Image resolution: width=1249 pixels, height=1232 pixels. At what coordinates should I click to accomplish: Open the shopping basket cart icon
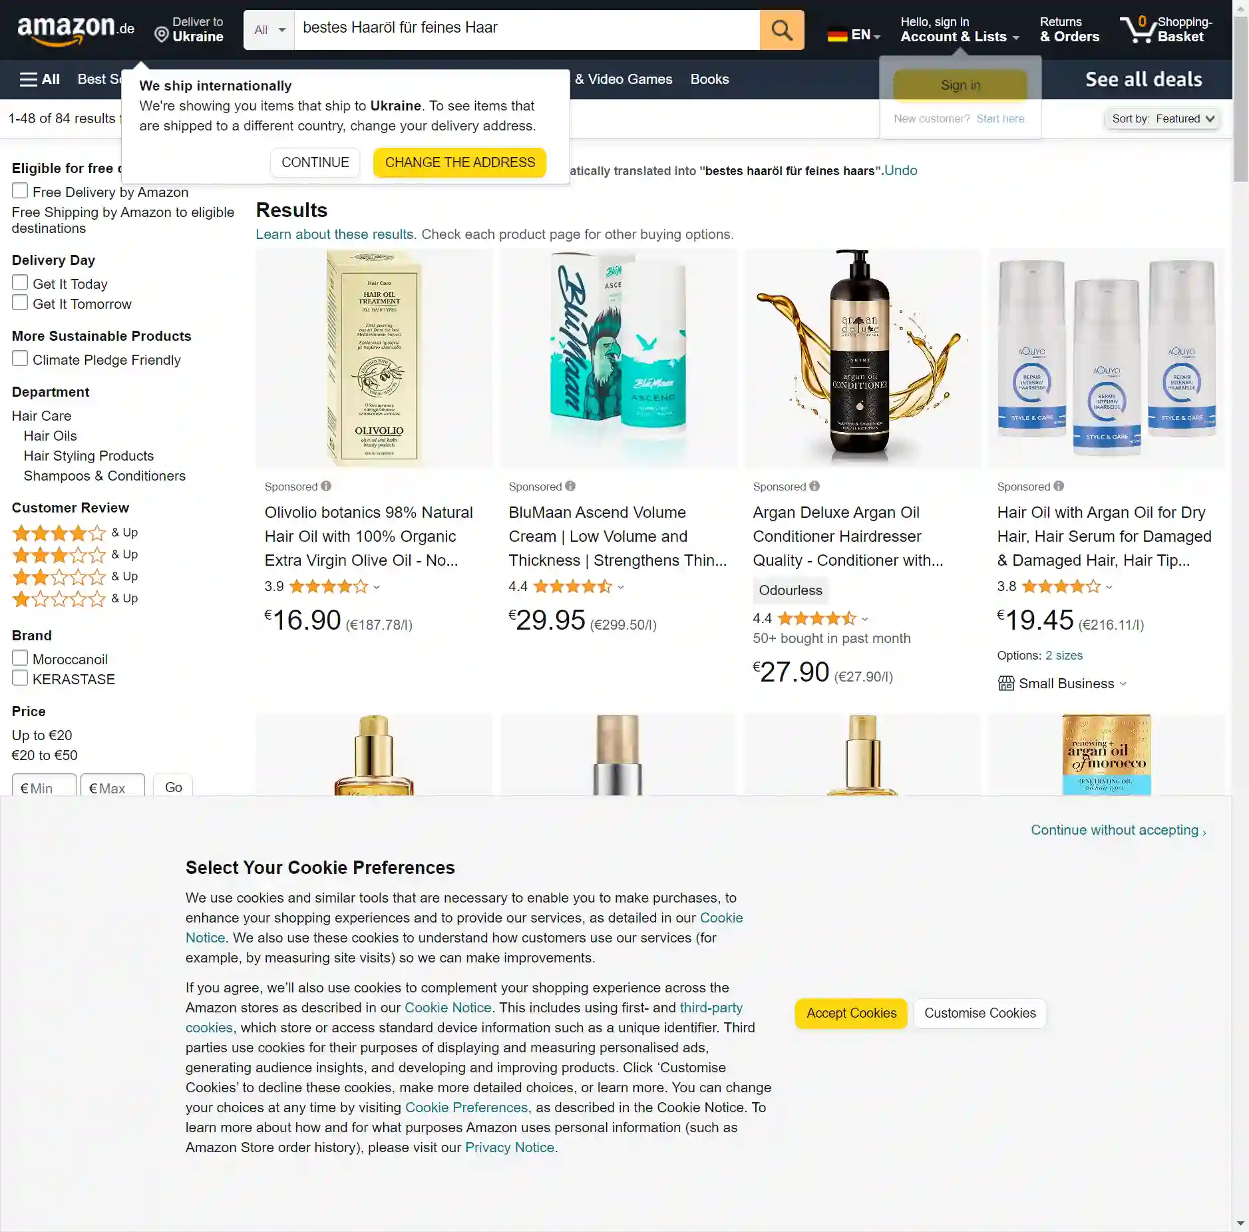tap(1138, 29)
